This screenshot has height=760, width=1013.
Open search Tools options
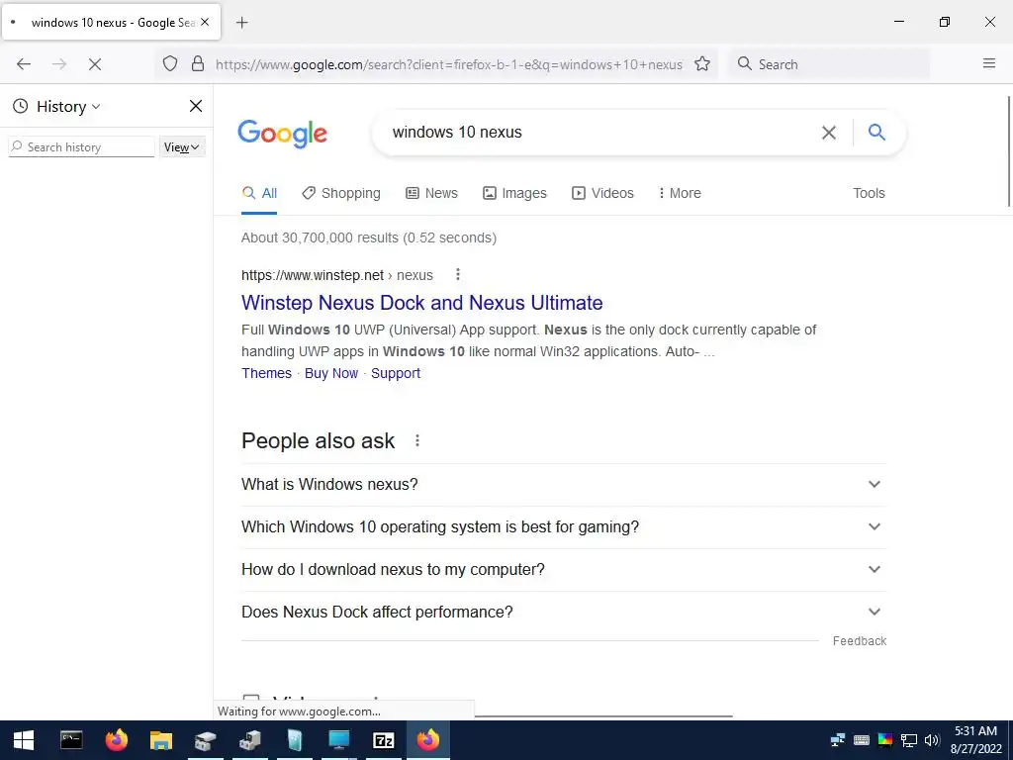pyautogui.click(x=869, y=193)
